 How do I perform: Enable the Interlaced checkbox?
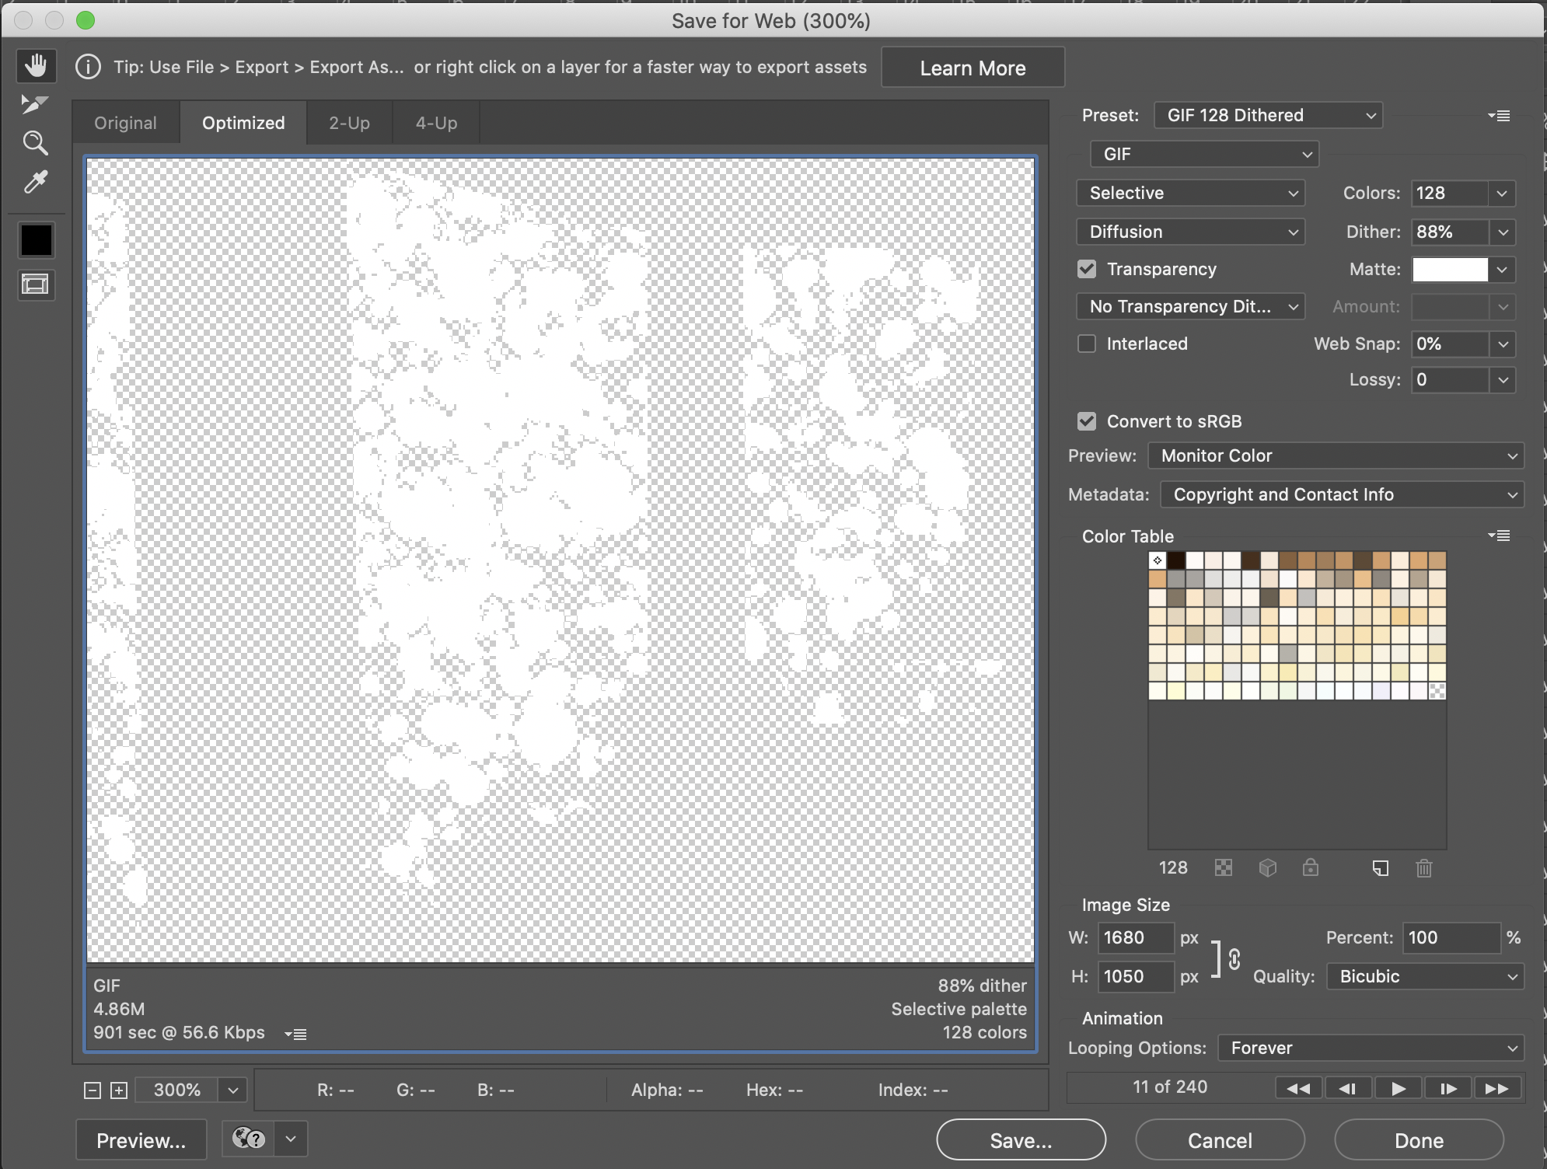click(1086, 344)
